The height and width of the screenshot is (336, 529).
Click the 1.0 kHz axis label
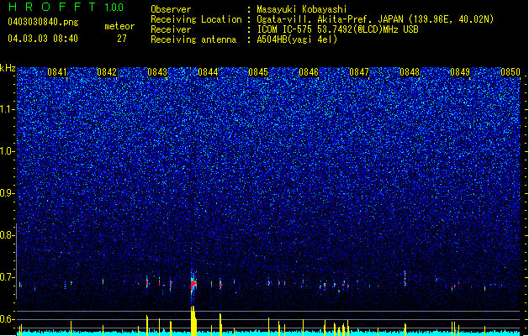pos(8,151)
